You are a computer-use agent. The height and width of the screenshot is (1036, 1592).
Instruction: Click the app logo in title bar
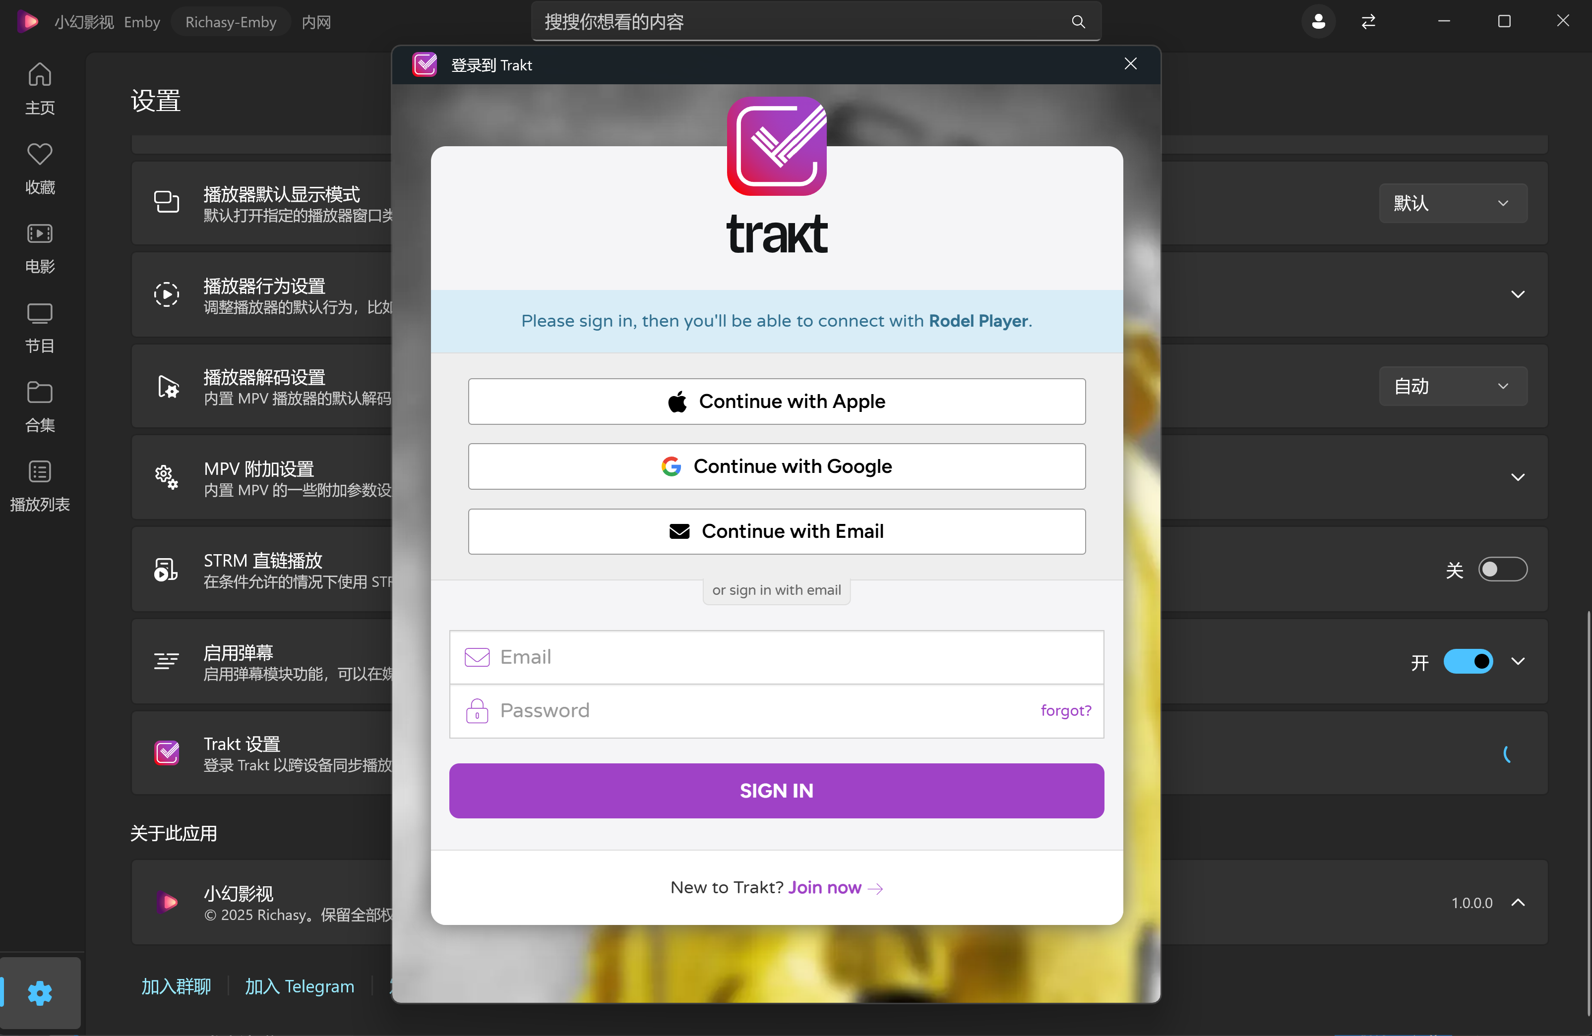(27, 22)
